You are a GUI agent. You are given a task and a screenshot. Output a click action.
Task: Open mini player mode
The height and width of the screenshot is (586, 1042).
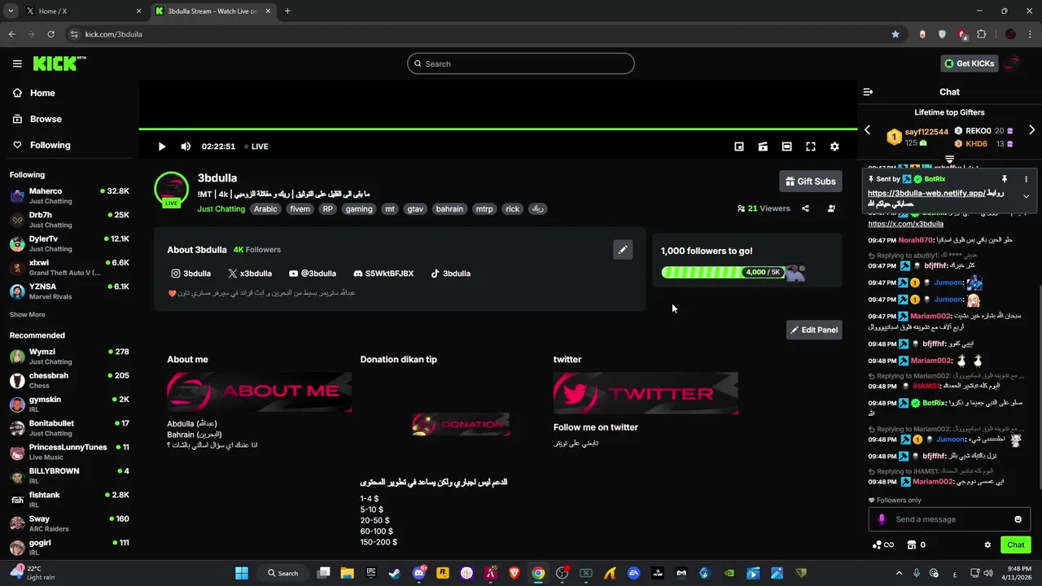(x=739, y=146)
